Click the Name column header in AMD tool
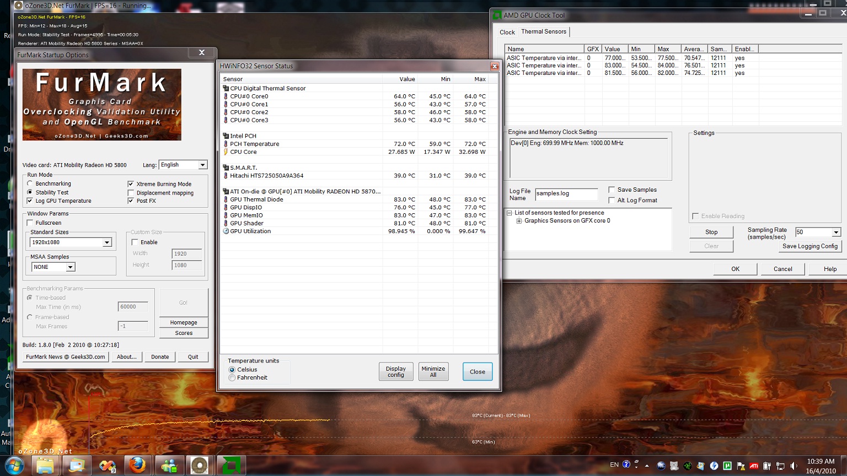The image size is (847, 476). [544, 49]
